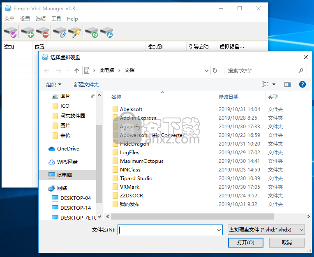314x257 pixels.
Task: Sort files by the 类型 column
Action: coord(273,97)
